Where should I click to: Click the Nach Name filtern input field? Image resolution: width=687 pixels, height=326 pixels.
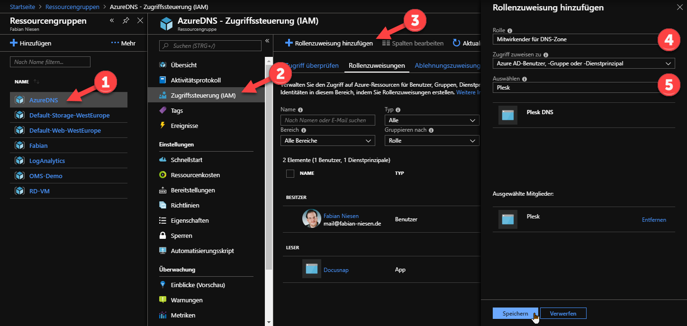[50, 62]
